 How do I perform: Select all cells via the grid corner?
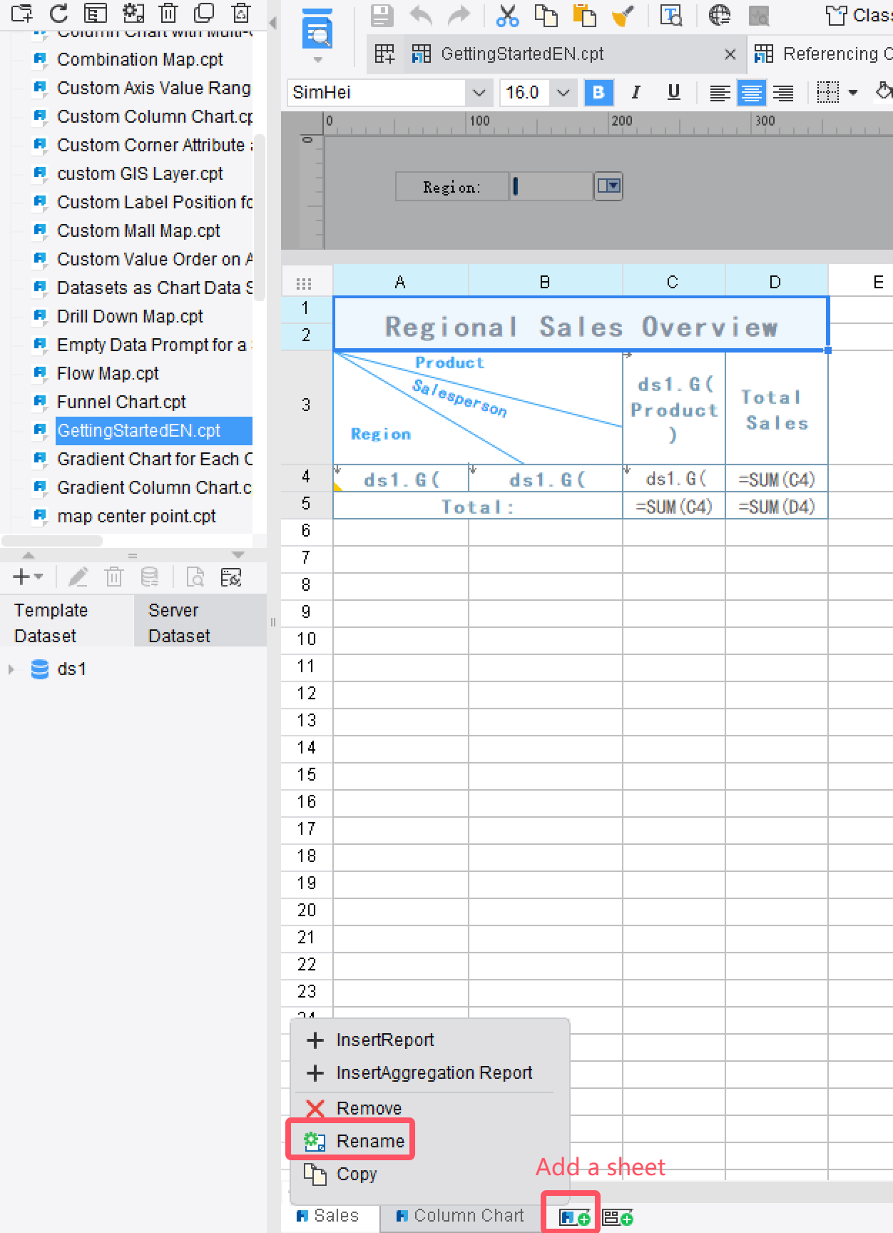[304, 283]
